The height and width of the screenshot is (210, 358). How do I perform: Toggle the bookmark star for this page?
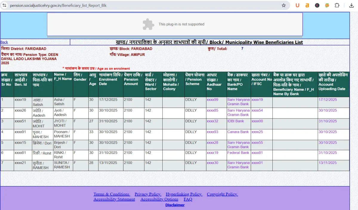pyautogui.click(x=284, y=5)
